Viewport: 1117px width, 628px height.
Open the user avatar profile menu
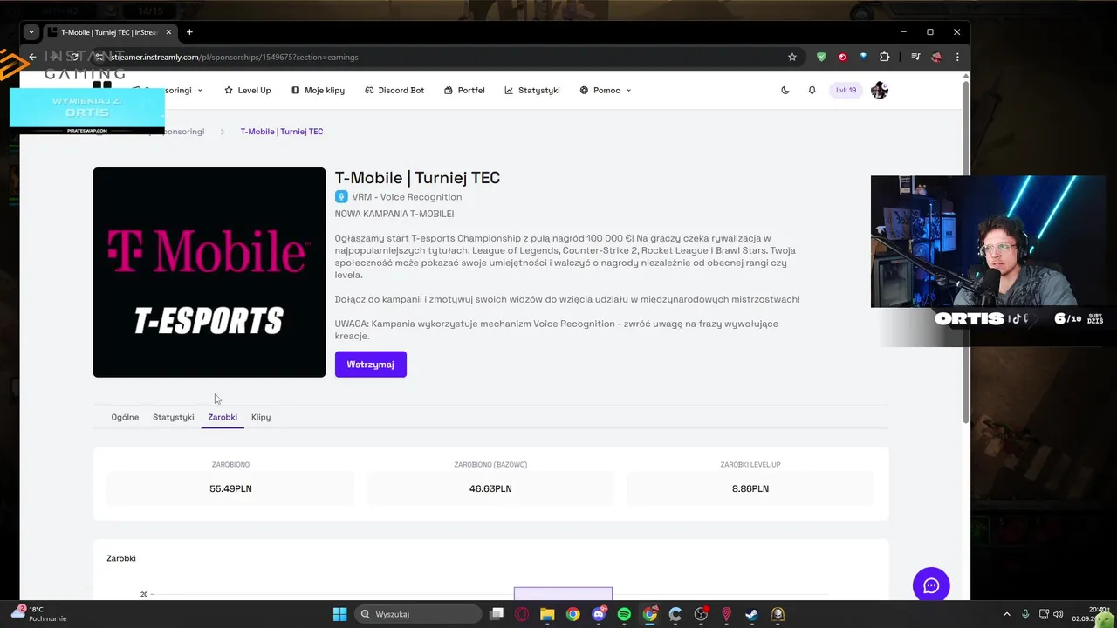[879, 90]
